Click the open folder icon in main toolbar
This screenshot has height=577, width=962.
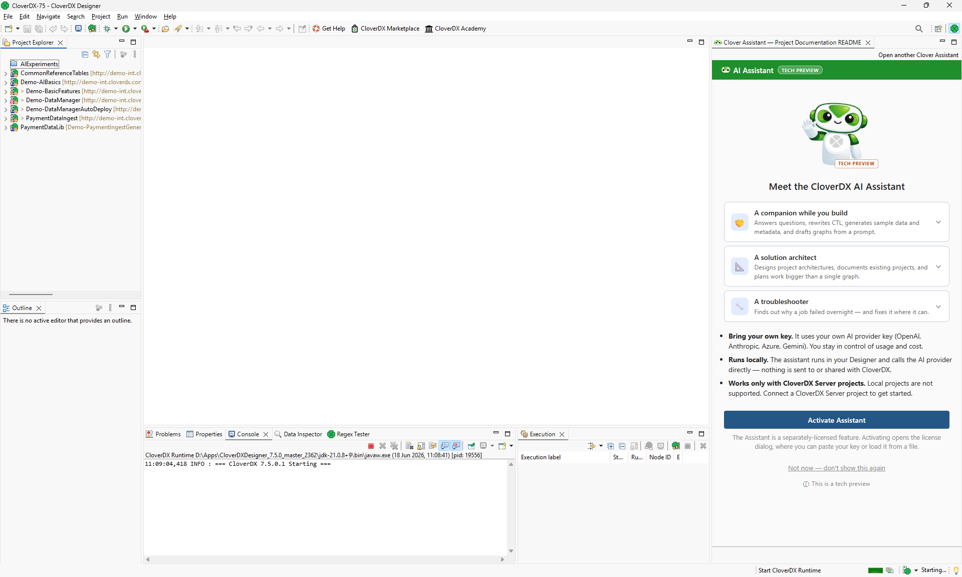click(x=165, y=29)
